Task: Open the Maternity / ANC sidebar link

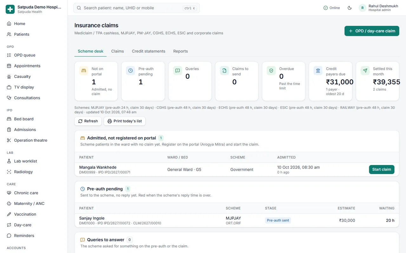Action: pyautogui.click(x=34, y=204)
